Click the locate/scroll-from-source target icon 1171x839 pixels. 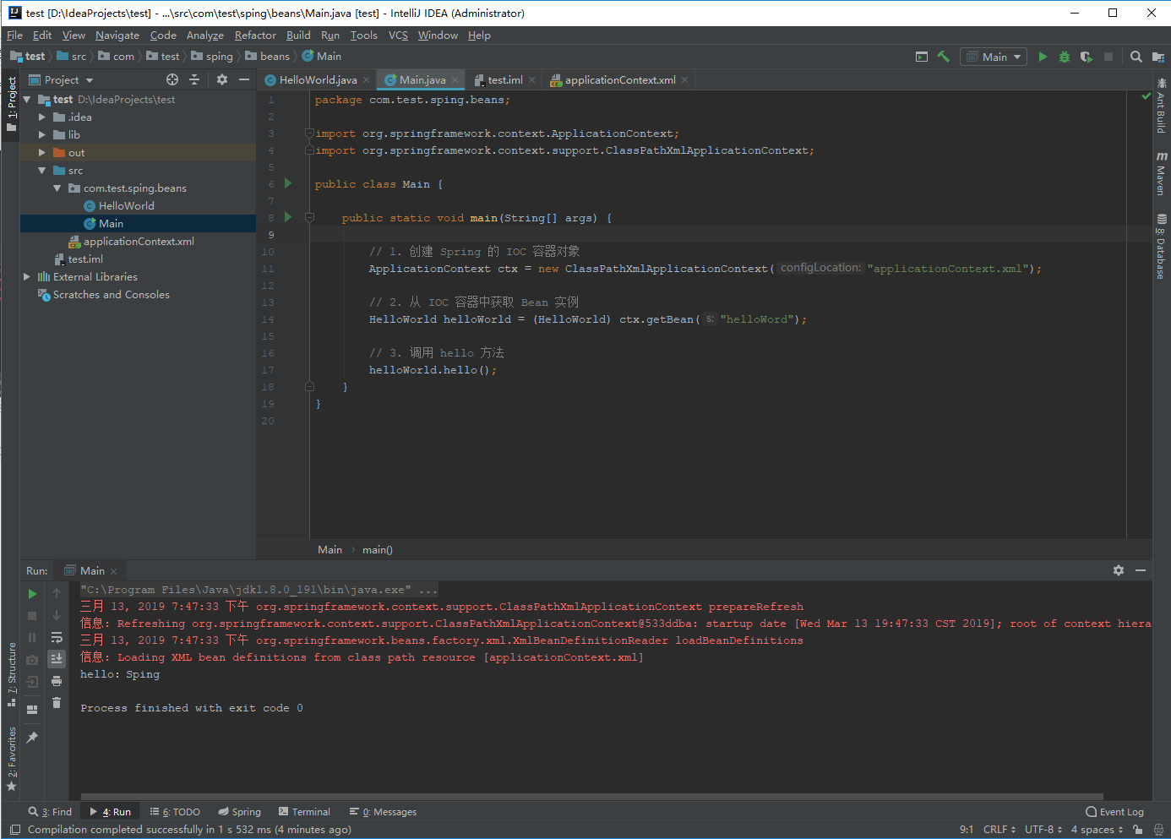click(x=172, y=79)
